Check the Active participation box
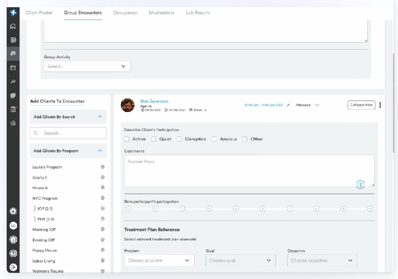398x279 pixels. [x=127, y=139]
